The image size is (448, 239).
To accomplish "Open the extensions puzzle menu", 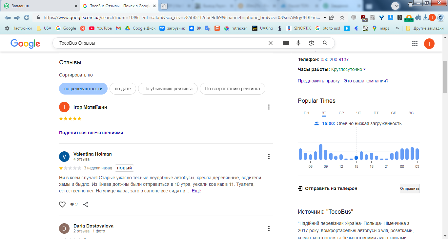I will point(418,17).
